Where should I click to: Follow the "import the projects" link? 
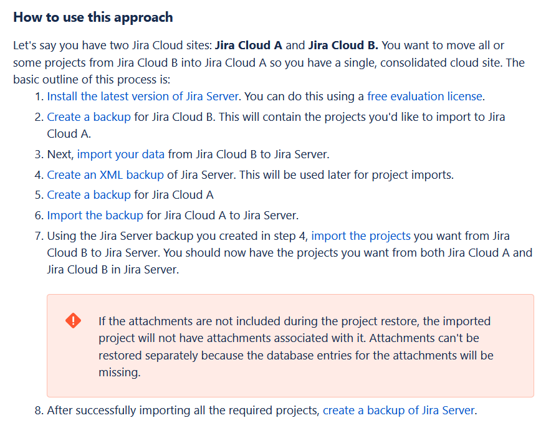(361, 236)
